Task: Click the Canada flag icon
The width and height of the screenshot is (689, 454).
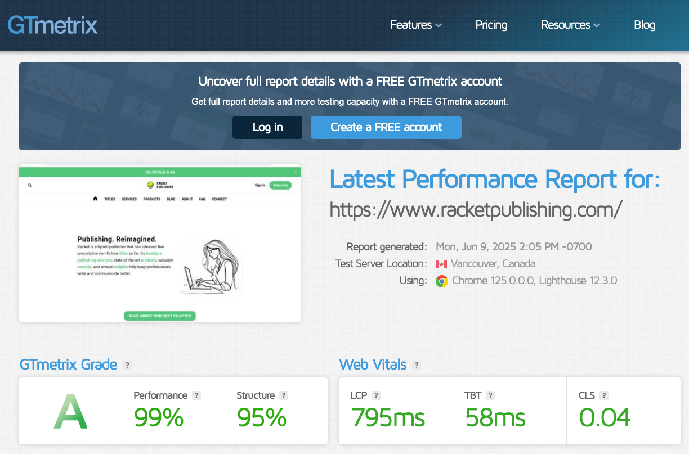Action: click(x=441, y=264)
